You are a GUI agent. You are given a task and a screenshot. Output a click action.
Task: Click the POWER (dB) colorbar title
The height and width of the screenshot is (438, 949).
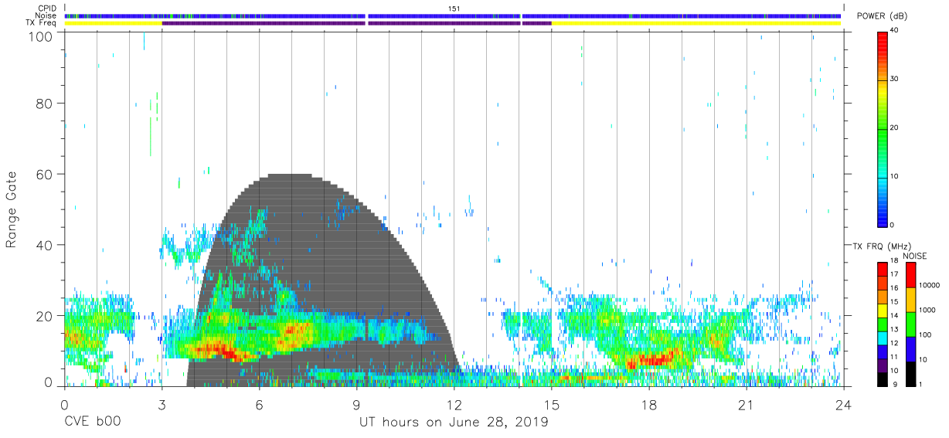coord(882,16)
